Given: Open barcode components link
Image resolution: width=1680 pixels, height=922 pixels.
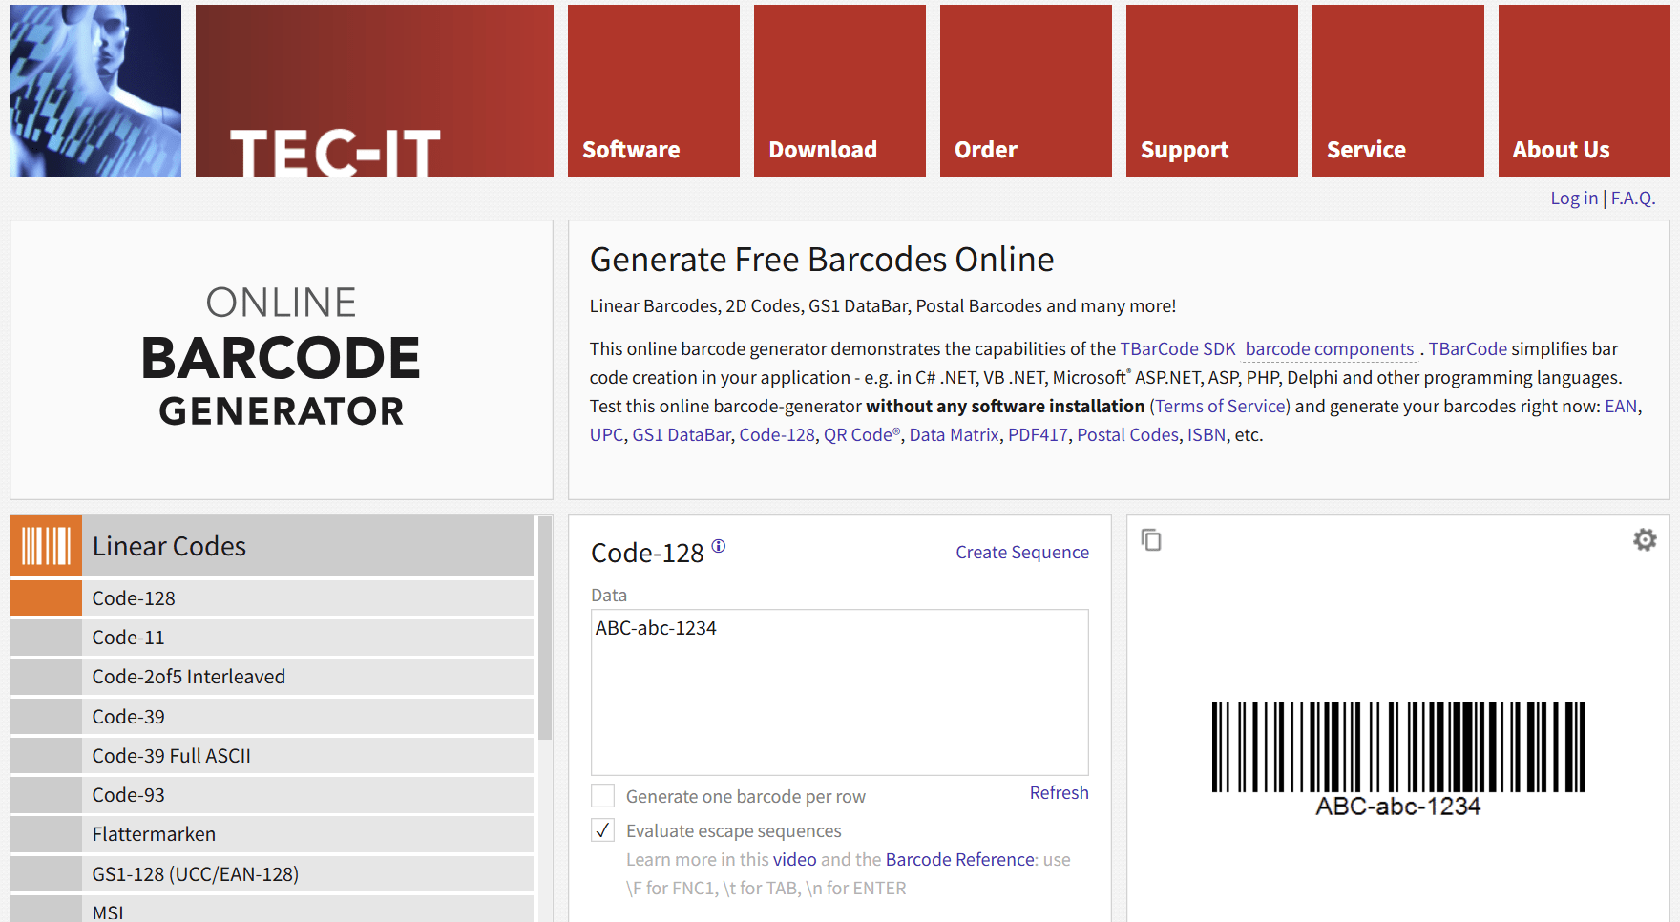Looking at the screenshot, I should (x=1330, y=348).
